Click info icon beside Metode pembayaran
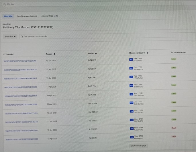Screen dimensions: 196x152 point(148,53)
